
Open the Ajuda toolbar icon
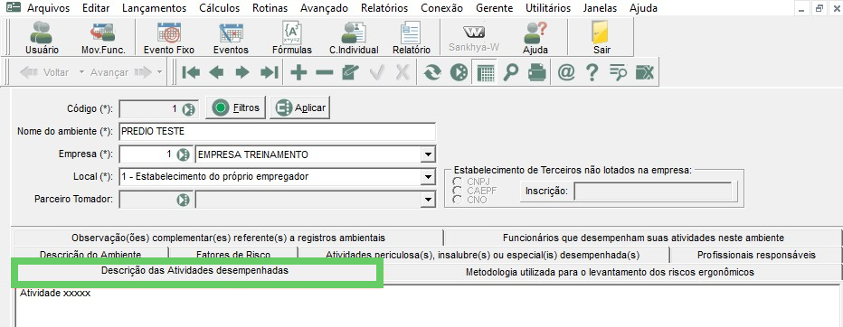[535, 38]
